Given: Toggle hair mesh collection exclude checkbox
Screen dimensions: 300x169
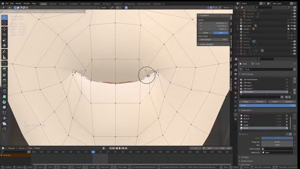Looking at the screenshot, I should click(x=288, y=26).
